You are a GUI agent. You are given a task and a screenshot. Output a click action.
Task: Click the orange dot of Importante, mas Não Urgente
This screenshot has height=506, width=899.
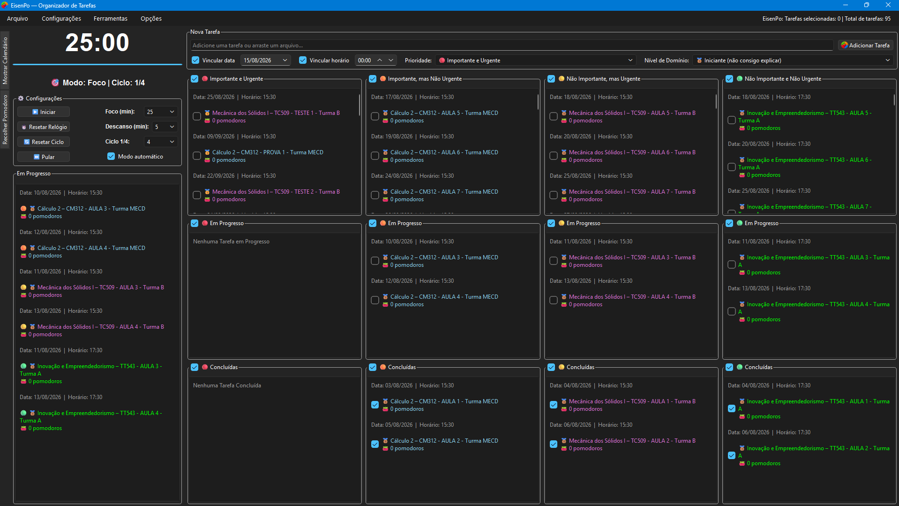point(383,79)
